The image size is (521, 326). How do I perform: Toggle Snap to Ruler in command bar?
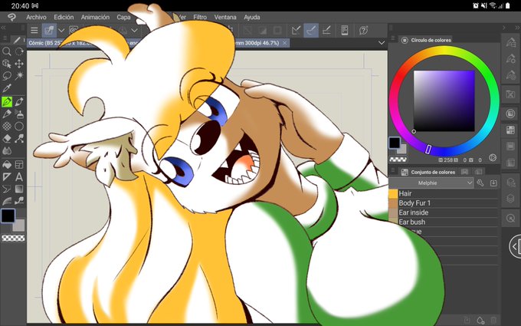tap(296, 31)
